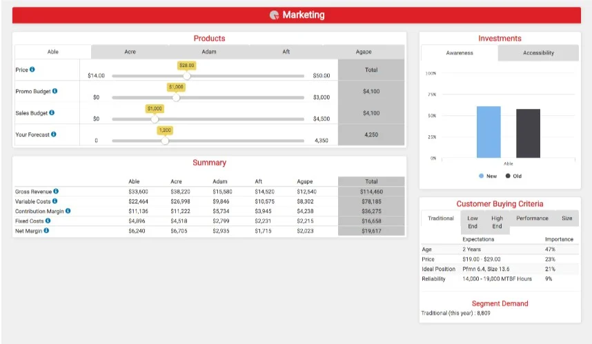This screenshot has height=344, width=592.
Task: Click the Sales Budget info icon
Action: 52,112
